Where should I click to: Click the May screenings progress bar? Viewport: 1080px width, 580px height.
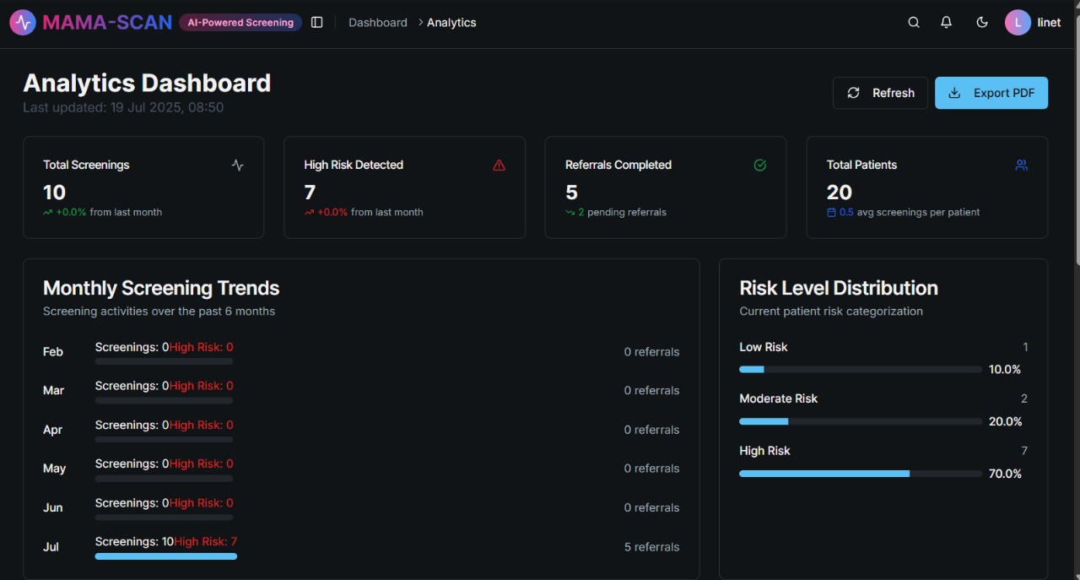(164, 478)
